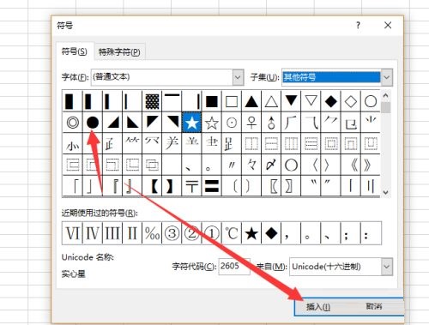Pick the hollow upward triangle symbol
The height and width of the screenshot is (325, 429).
271,101
